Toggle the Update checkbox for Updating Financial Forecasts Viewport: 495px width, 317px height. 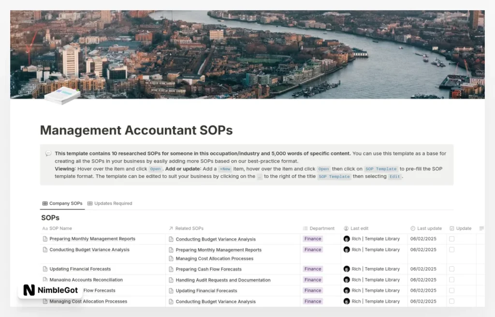click(x=451, y=269)
